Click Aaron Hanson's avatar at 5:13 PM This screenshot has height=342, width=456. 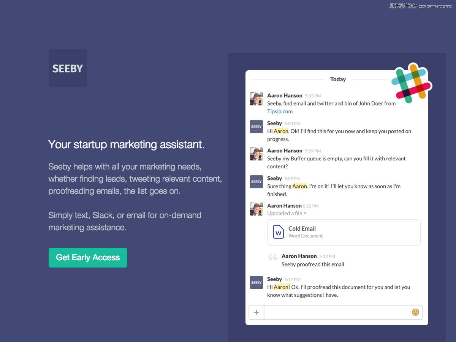point(256,209)
